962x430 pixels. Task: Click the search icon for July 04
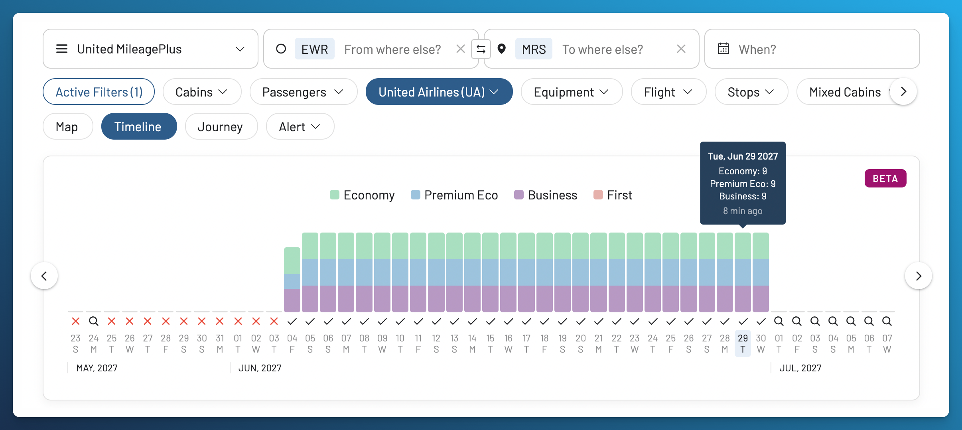[x=833, y=321]
